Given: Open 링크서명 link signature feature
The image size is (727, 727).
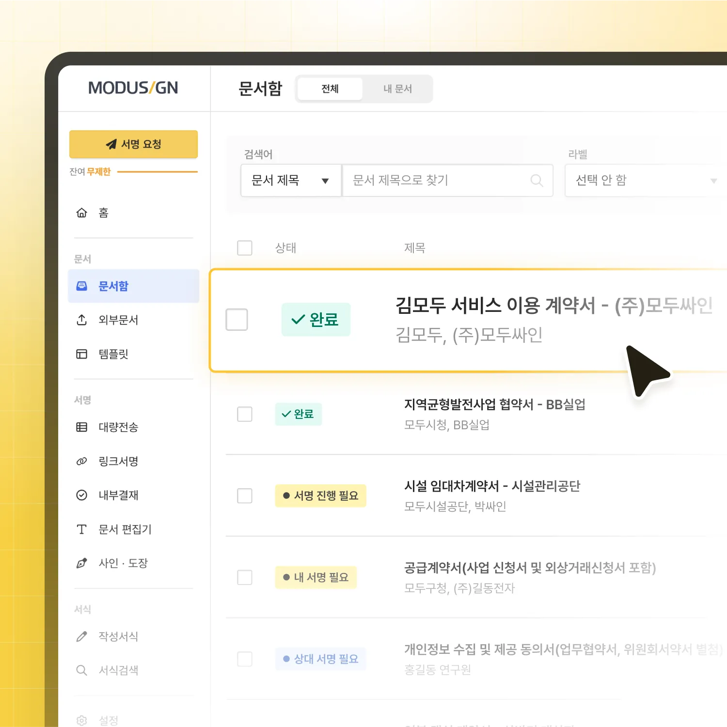Looking at the screenshot, I should pos(118,461).
